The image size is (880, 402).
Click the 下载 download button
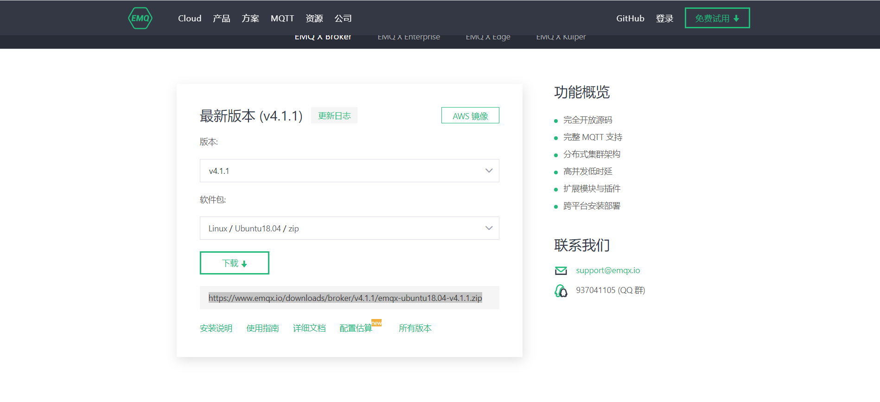tap(235, 263)
